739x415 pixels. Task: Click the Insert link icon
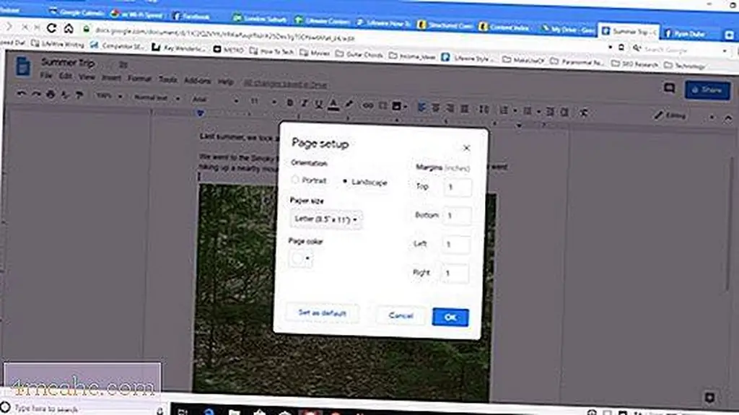(367, 105)
